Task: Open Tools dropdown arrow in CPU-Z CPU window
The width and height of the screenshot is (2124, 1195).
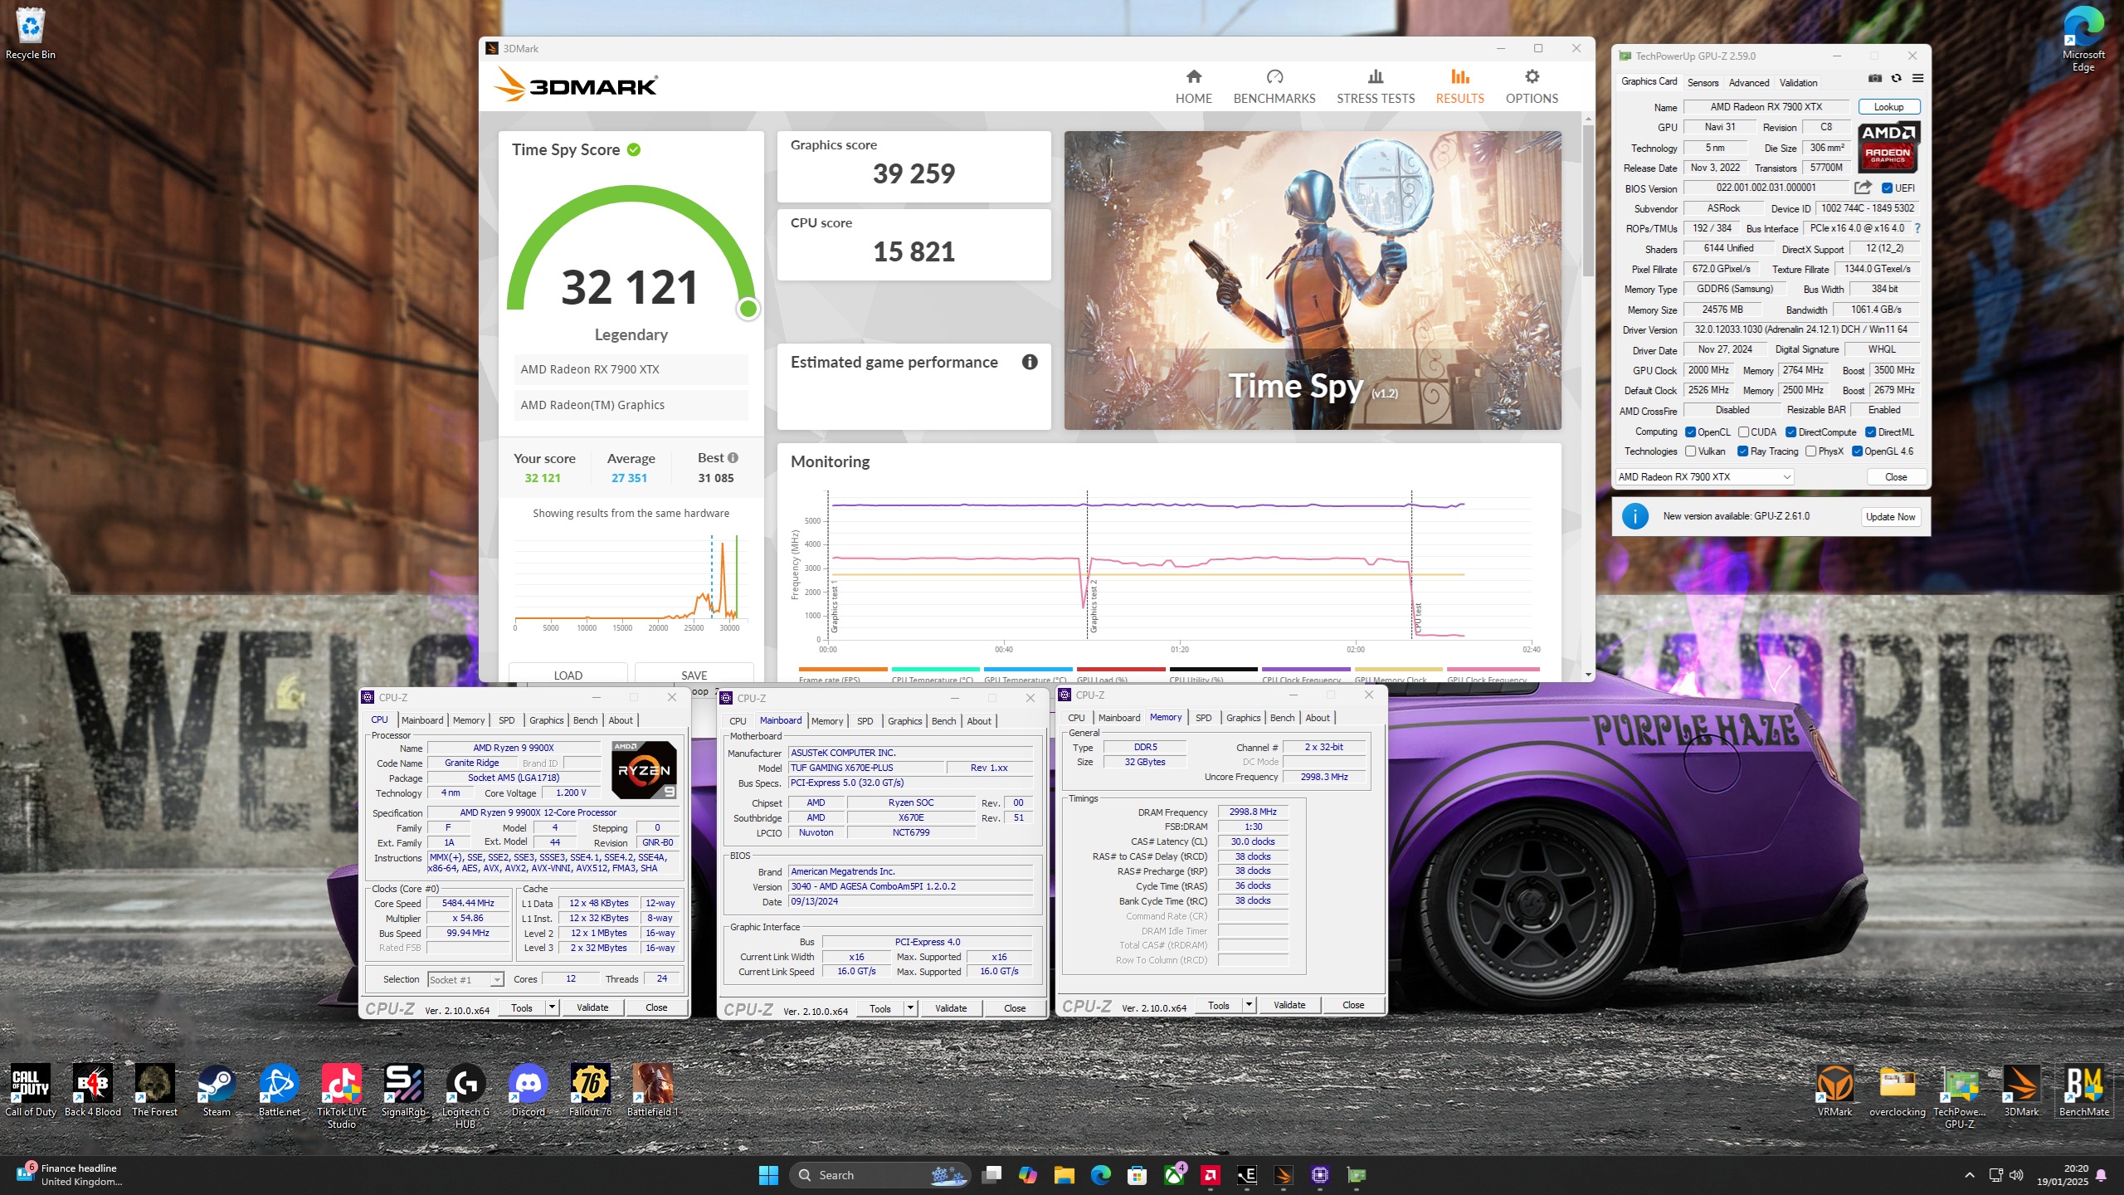Action: point(552,1007)
